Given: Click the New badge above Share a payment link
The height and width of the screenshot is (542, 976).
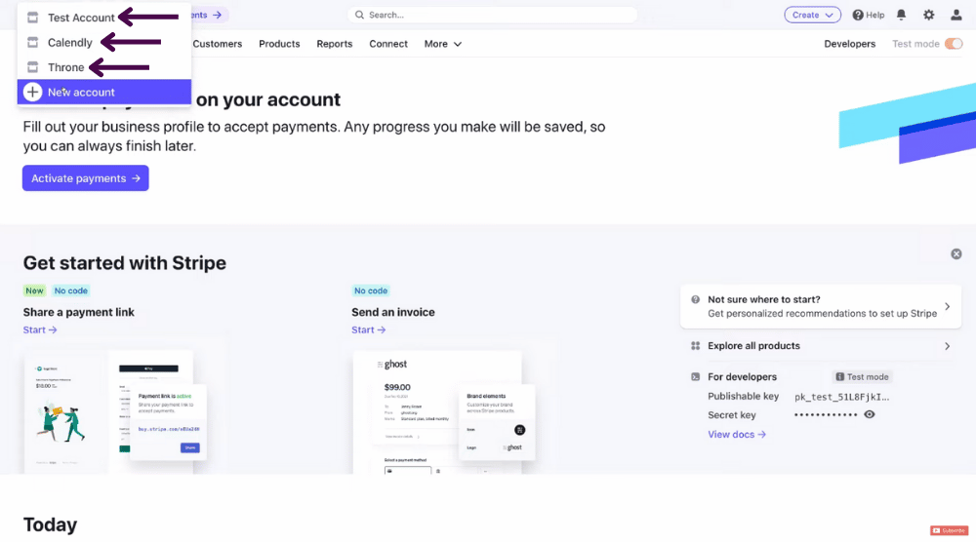Looking at the screenshot, I should coord(34,290).
